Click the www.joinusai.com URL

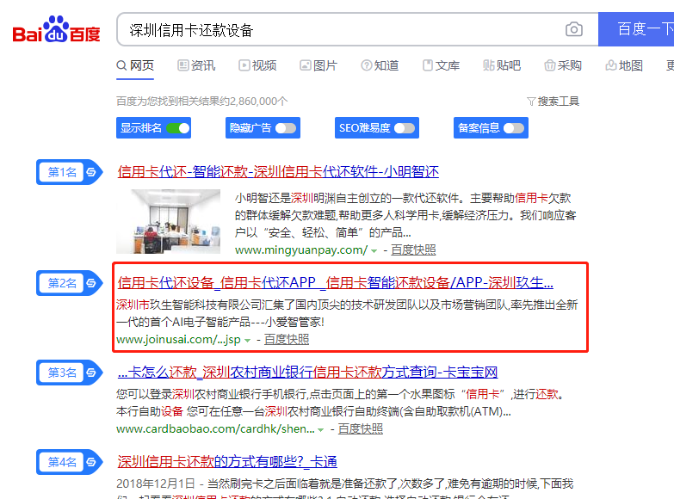pos(178,340)
